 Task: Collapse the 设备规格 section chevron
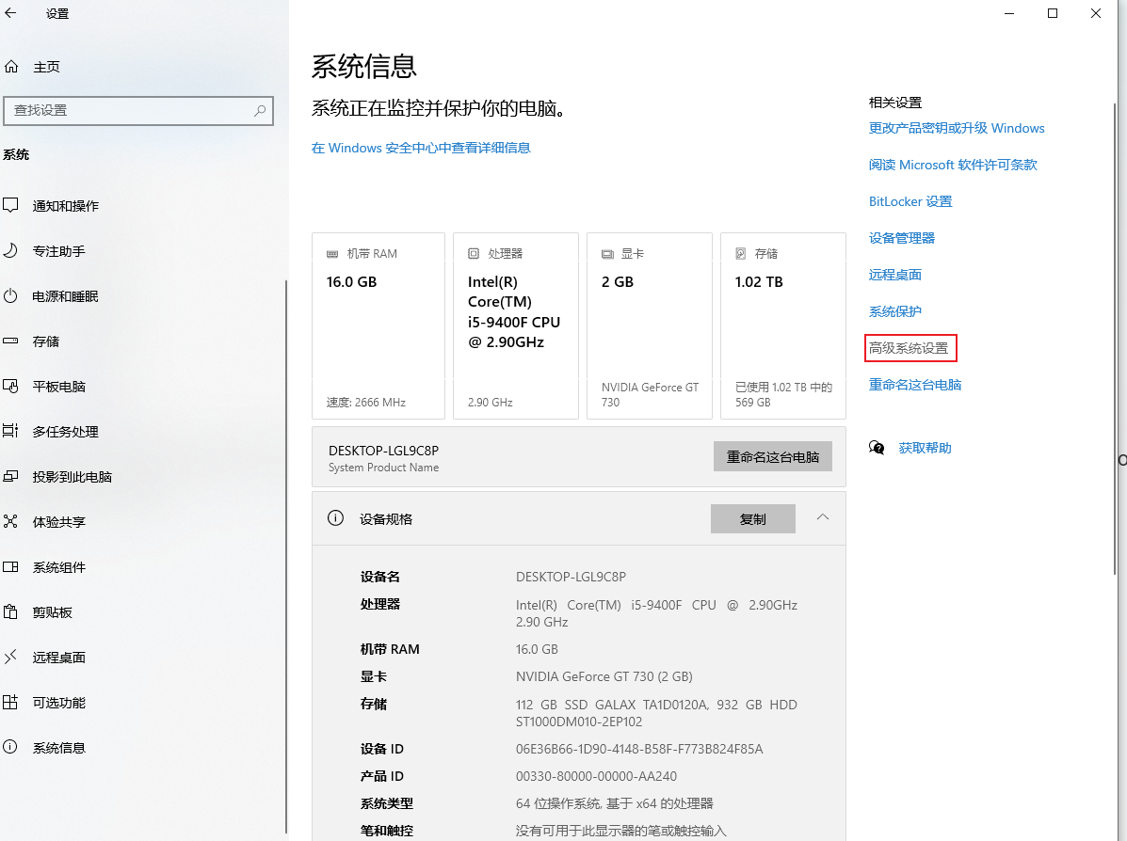pos(823,517)
